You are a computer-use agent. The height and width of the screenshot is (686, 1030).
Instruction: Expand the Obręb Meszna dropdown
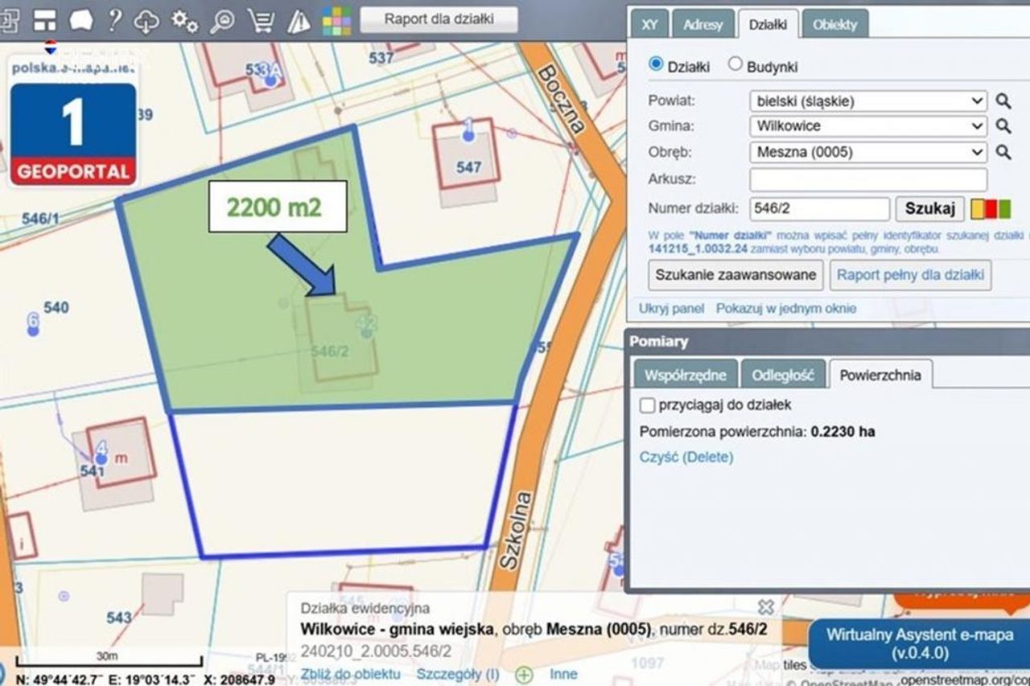[x=867, y=152]
